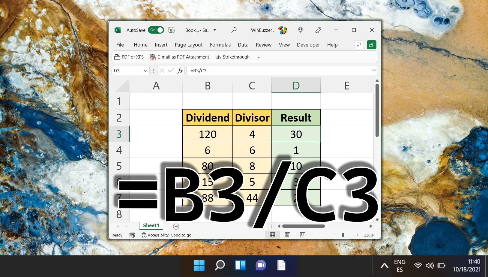Add a new sheet with plus button

click(176, 227)
